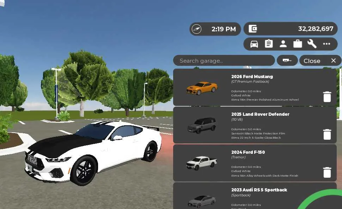This screenshot has height=209, width=342.
Task: Click the compass icon beside the clock
Action: pos(196,29)
